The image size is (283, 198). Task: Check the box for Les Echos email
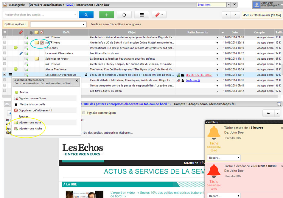[x=4, y=47]
